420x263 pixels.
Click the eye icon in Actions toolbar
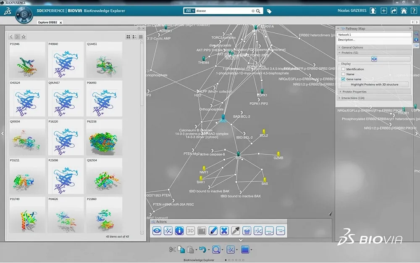pos(157,231)
